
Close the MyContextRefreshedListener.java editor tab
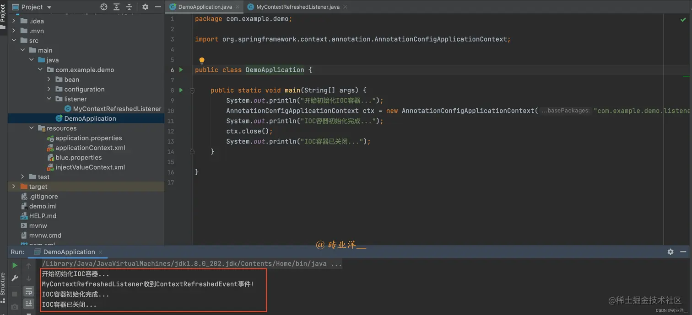point(345,7)
